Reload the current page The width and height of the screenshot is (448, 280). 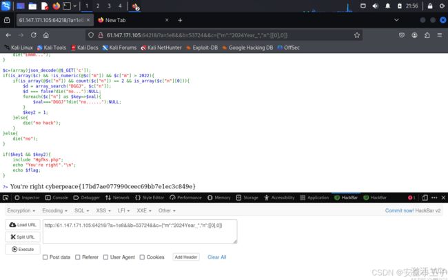(x=34, y=35)
